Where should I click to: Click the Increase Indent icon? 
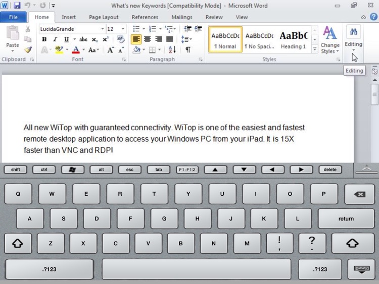[x=198, y=29]
